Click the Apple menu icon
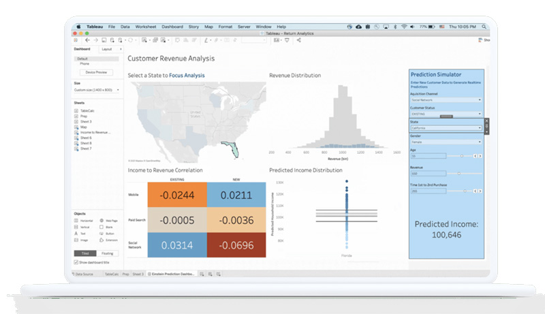This screenshot has height=314, width=545. tap(78, 27)
